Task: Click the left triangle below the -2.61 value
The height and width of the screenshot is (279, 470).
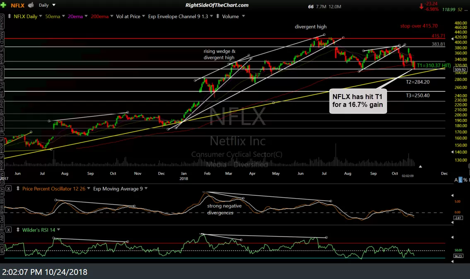Action: (452, 222)
